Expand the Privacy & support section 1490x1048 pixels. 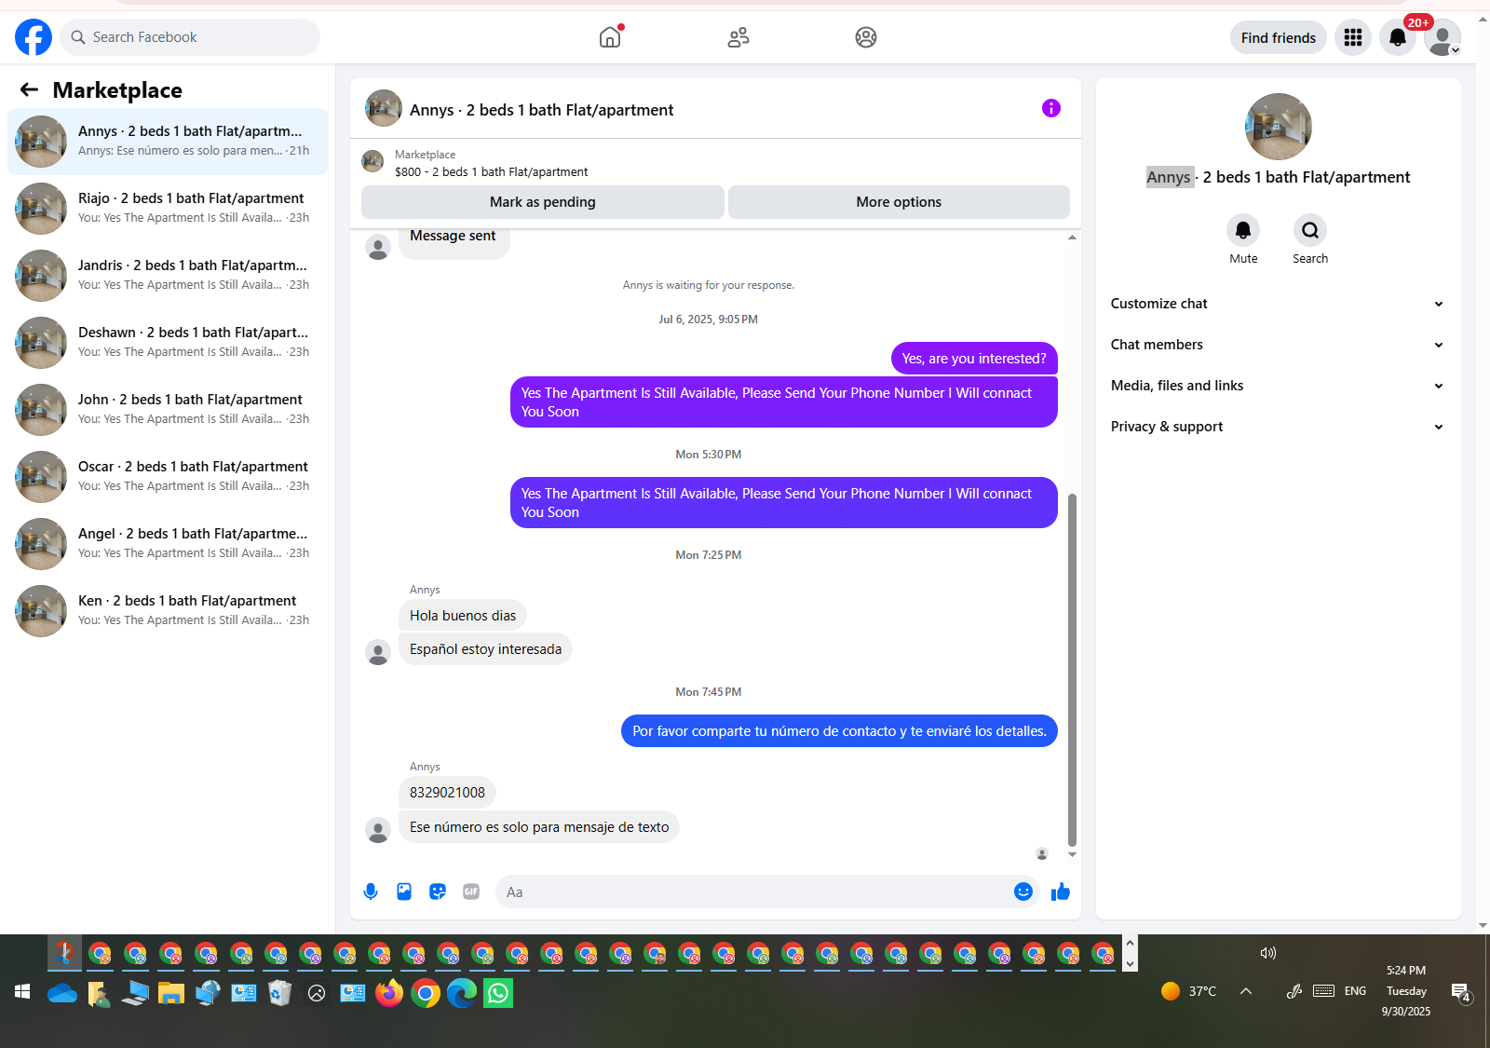click(1278, 427)
